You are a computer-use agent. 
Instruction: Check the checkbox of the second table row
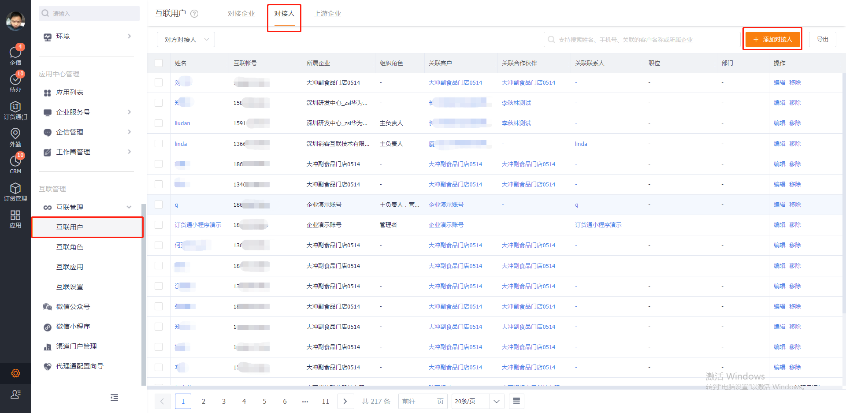[x=159, y=103]
